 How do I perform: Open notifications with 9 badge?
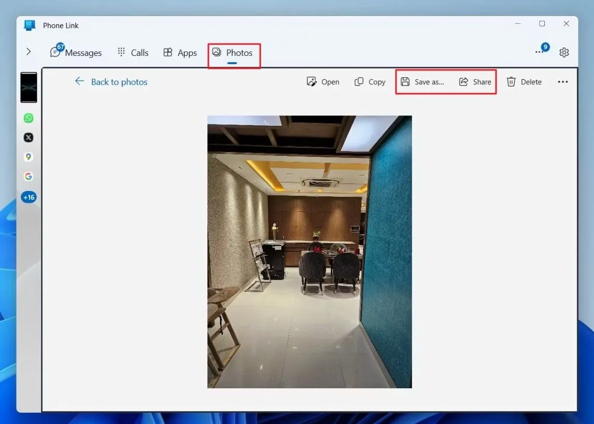[x=542, y=50]
